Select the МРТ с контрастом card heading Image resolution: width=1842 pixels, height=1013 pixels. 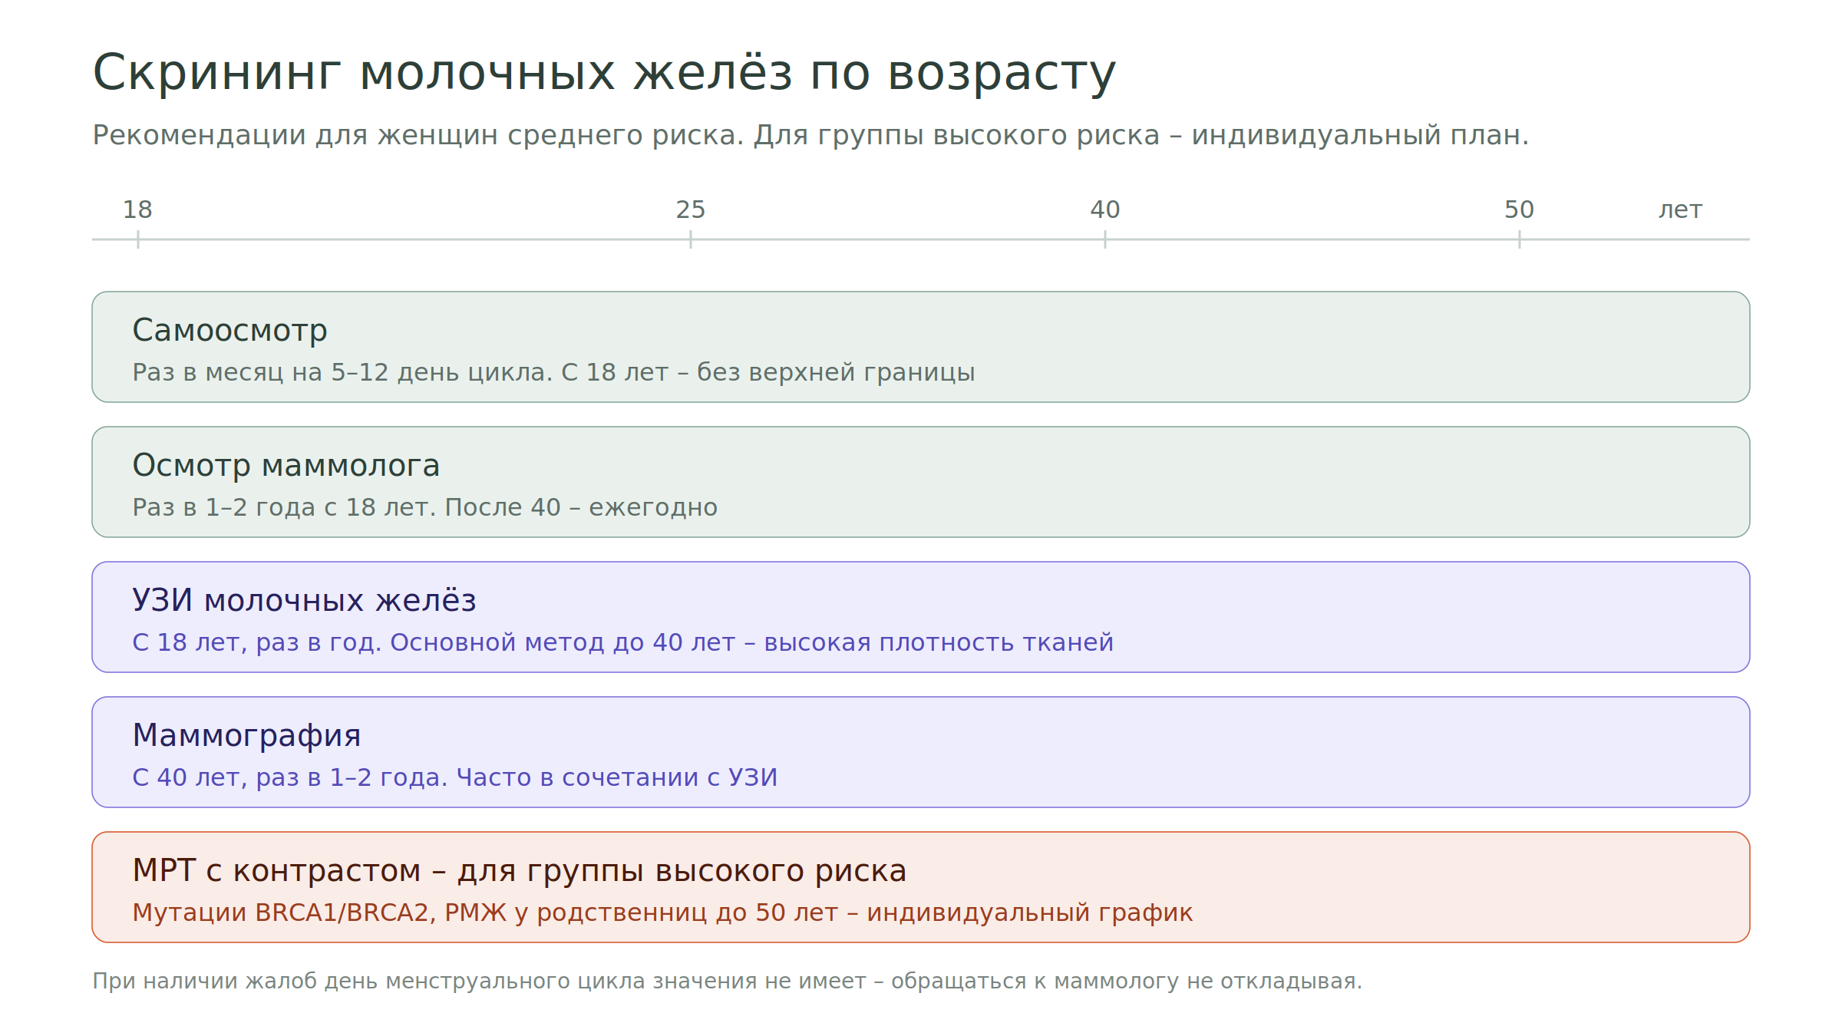pyautogui.click(x=519, y=871)
